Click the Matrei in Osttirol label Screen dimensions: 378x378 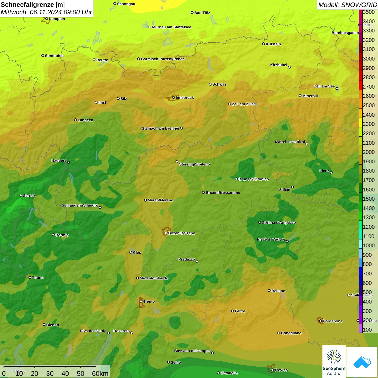[290, 142]
